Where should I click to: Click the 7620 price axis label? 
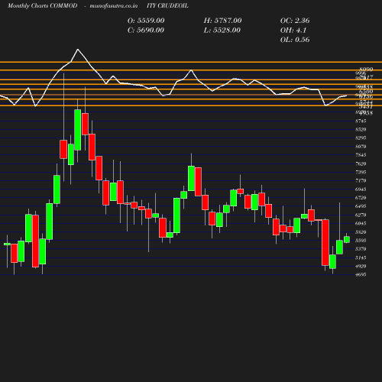point(361,163)
